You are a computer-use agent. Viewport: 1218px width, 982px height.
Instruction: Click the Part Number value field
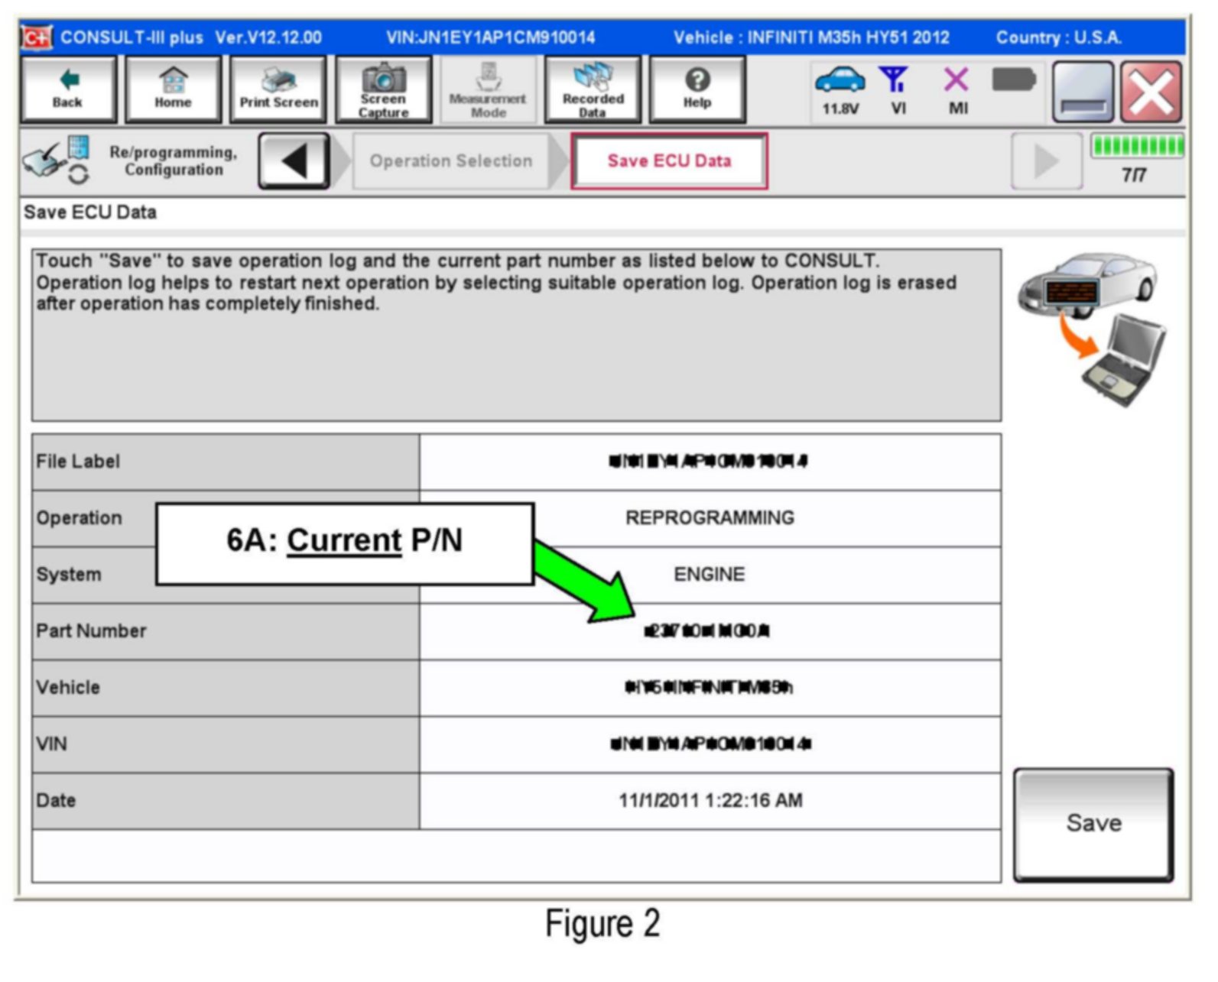(x=709, y=631)
